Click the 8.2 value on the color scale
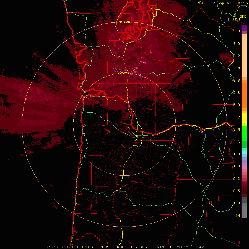Image resolution: width=249 pixels, height=249 pixels. coord(237,56)
